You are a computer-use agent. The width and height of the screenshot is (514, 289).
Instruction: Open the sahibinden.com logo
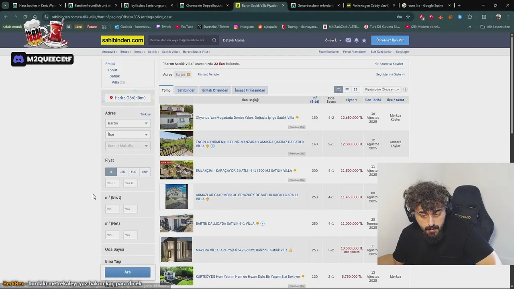tap(122, 40)
